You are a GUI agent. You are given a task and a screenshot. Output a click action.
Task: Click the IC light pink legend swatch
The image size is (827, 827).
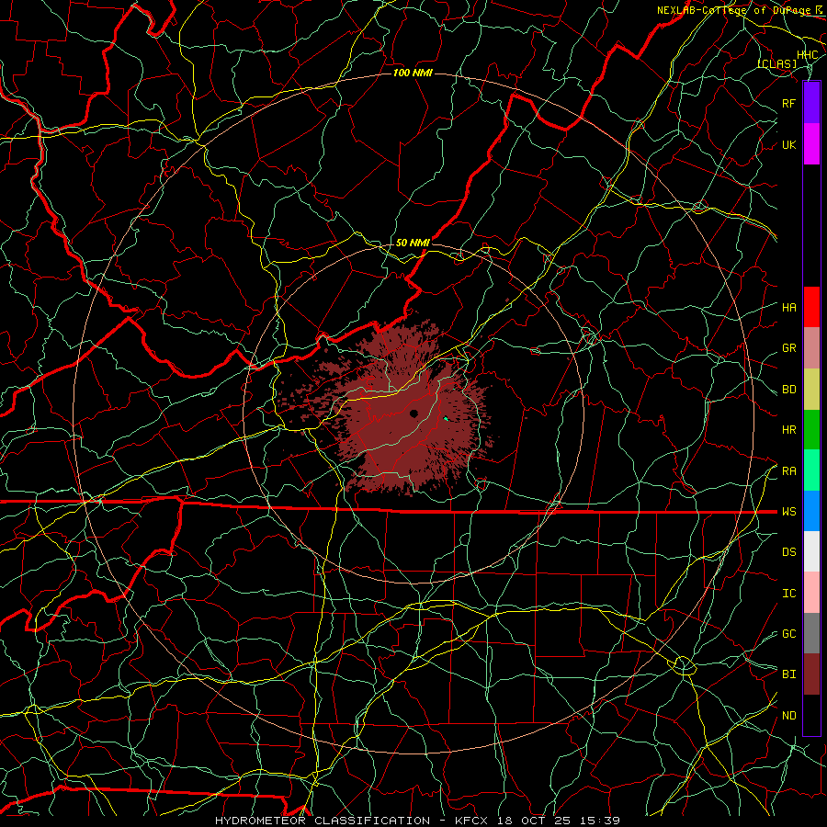(x=811, y=593)
